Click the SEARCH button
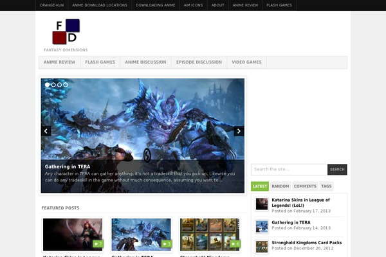This screenshot has height=257, width=386. (x=337, y=170)
